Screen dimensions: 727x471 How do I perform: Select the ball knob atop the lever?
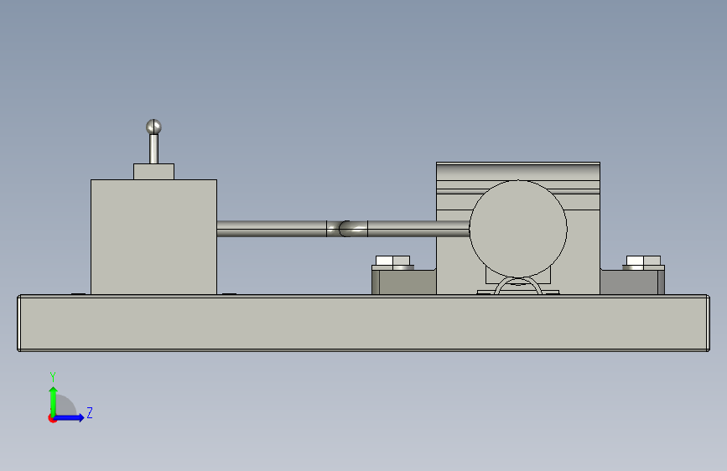[153, 127]
